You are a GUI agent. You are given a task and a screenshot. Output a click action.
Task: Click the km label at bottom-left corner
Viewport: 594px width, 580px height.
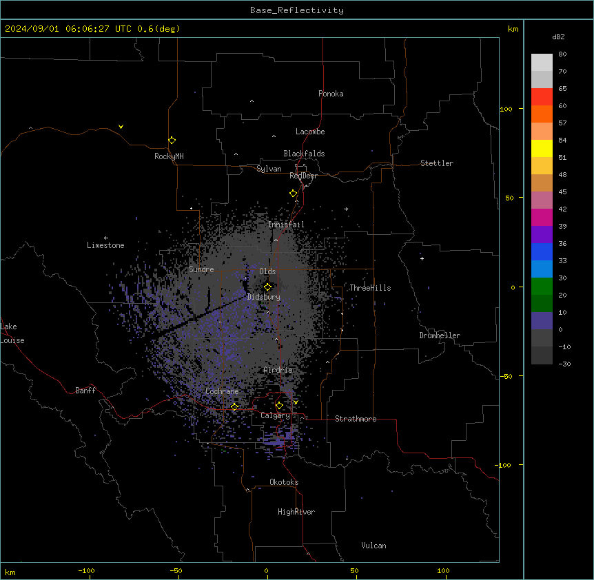10,572
